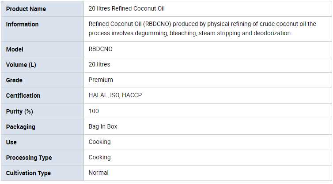Click the "Processing Type" label
333x184 pixels.
(29, 158)
